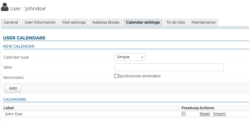
Task: Select the Calendar settings tab
Action: pos(143,22)
